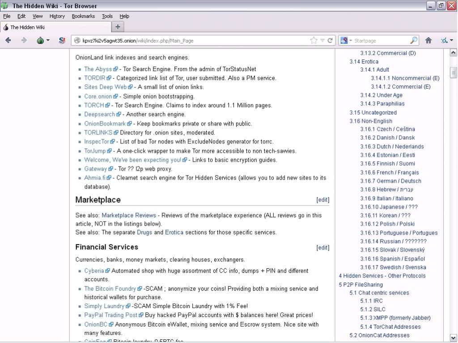Screen dimensions: 458x343
Task: Go to 3.16.16 Spanish / Español
Action: (393, 258)
